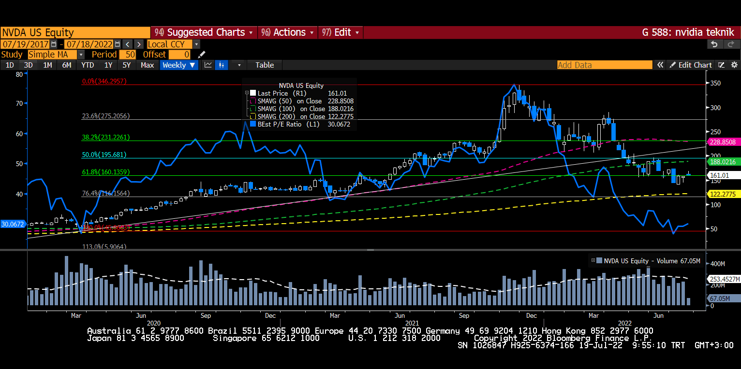741x369 pixels.
Task: Click the 67.05M volume axis label
Action: click(724, 298)
